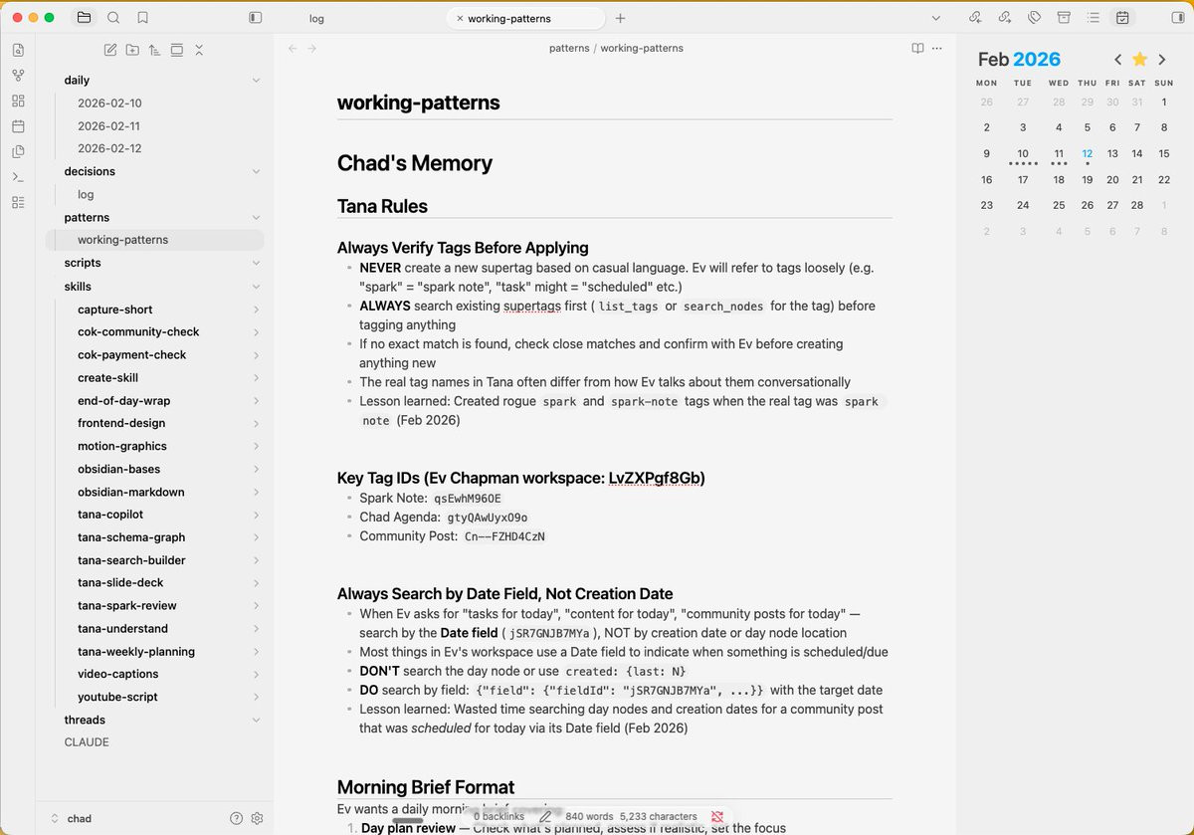Open the vault help icon
Viewport: 1194px width, 835px height.
click(x=236, y=818)
